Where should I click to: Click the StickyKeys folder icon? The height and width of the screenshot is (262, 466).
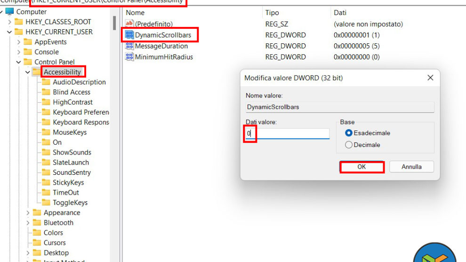(46, 182)
